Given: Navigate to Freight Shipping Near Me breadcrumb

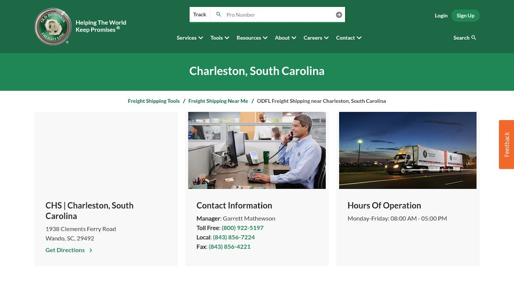Looking at the screenshot, I should [x=218, y=101].
